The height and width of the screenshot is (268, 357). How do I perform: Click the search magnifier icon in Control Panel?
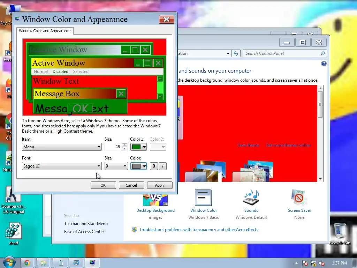tap(322, 53)
